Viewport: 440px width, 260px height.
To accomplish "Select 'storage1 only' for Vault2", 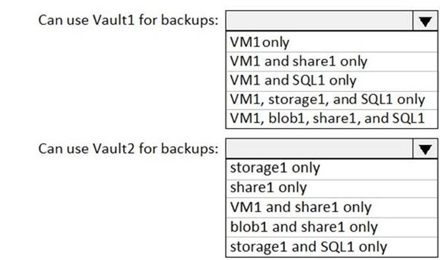I will (331, 170).
